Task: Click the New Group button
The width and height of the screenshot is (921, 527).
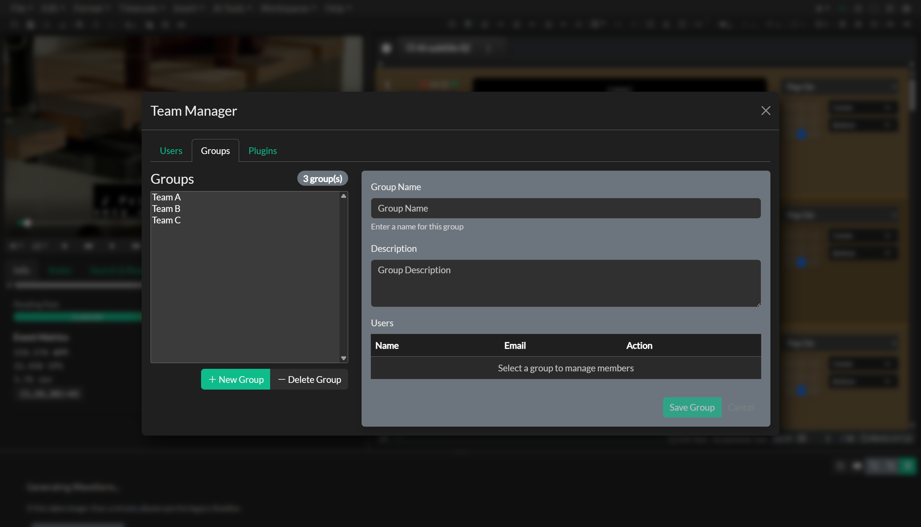Action: pyautogui.click(x=235, y=379)
